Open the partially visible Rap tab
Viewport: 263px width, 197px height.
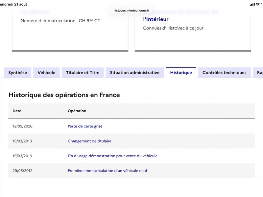click(x=258, y=73)
